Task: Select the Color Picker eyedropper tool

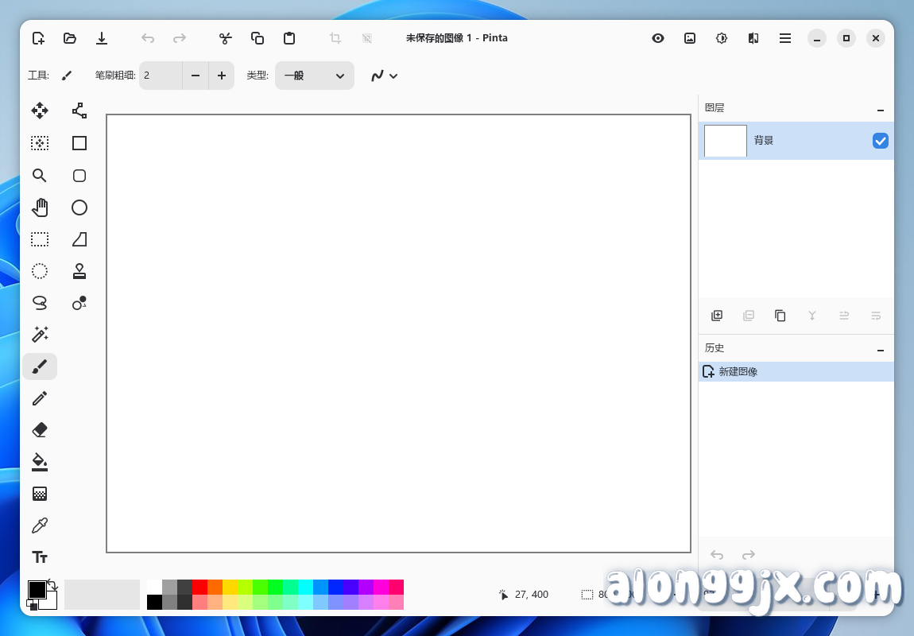Action: [40, 525]
